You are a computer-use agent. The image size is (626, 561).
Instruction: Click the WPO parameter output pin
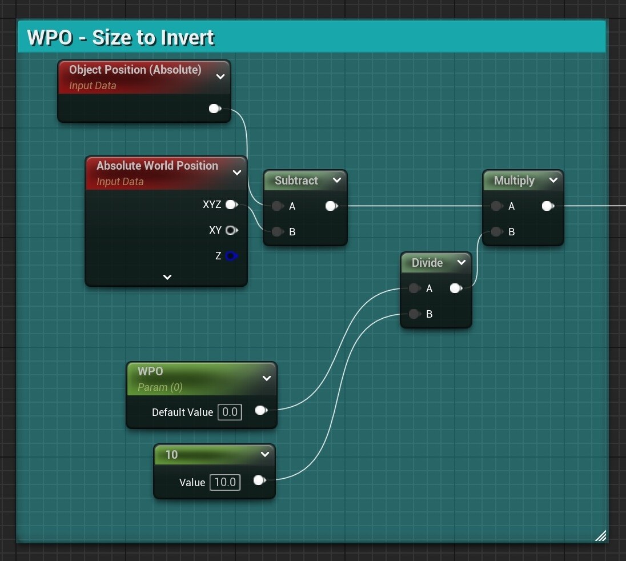coord(261,410)
